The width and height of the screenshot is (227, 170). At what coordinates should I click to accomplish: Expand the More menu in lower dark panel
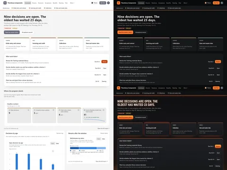click(x=185, y=88)
